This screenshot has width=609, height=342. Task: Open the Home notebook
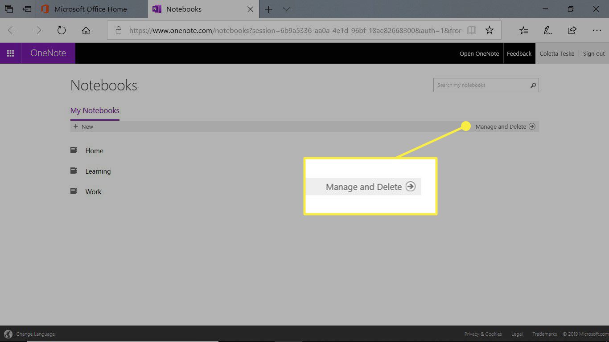[x=94, y=151]
